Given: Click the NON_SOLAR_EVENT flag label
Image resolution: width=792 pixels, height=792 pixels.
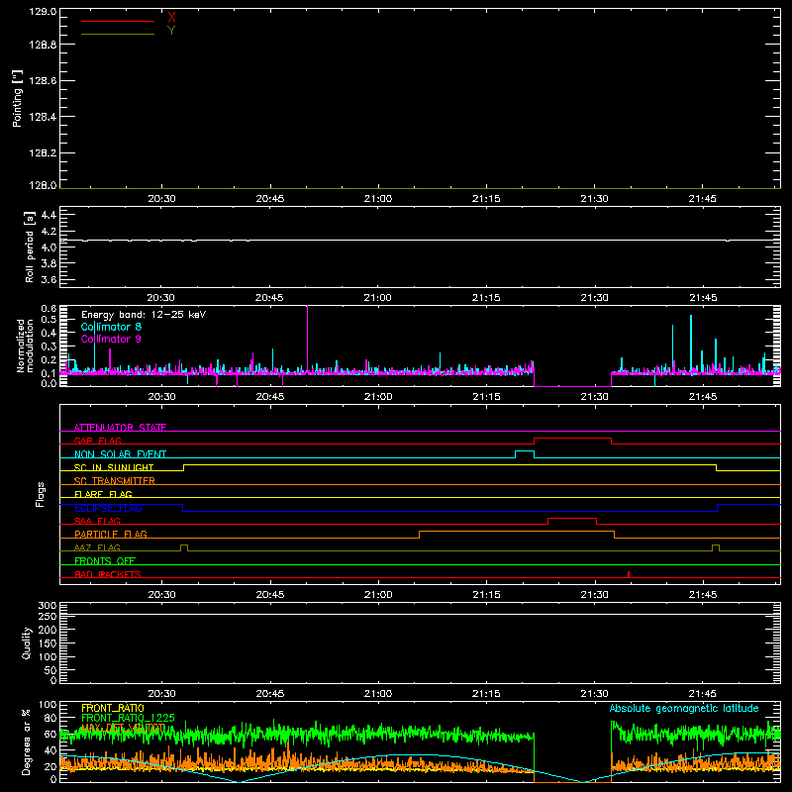Looking at the screenshot, I should (x=120, y=454).
